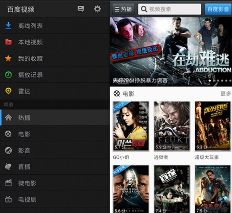Click the yellow location pin radar icon
This screenshot has height=213, width=232.
pyautogui.click(x=8, y=91)
